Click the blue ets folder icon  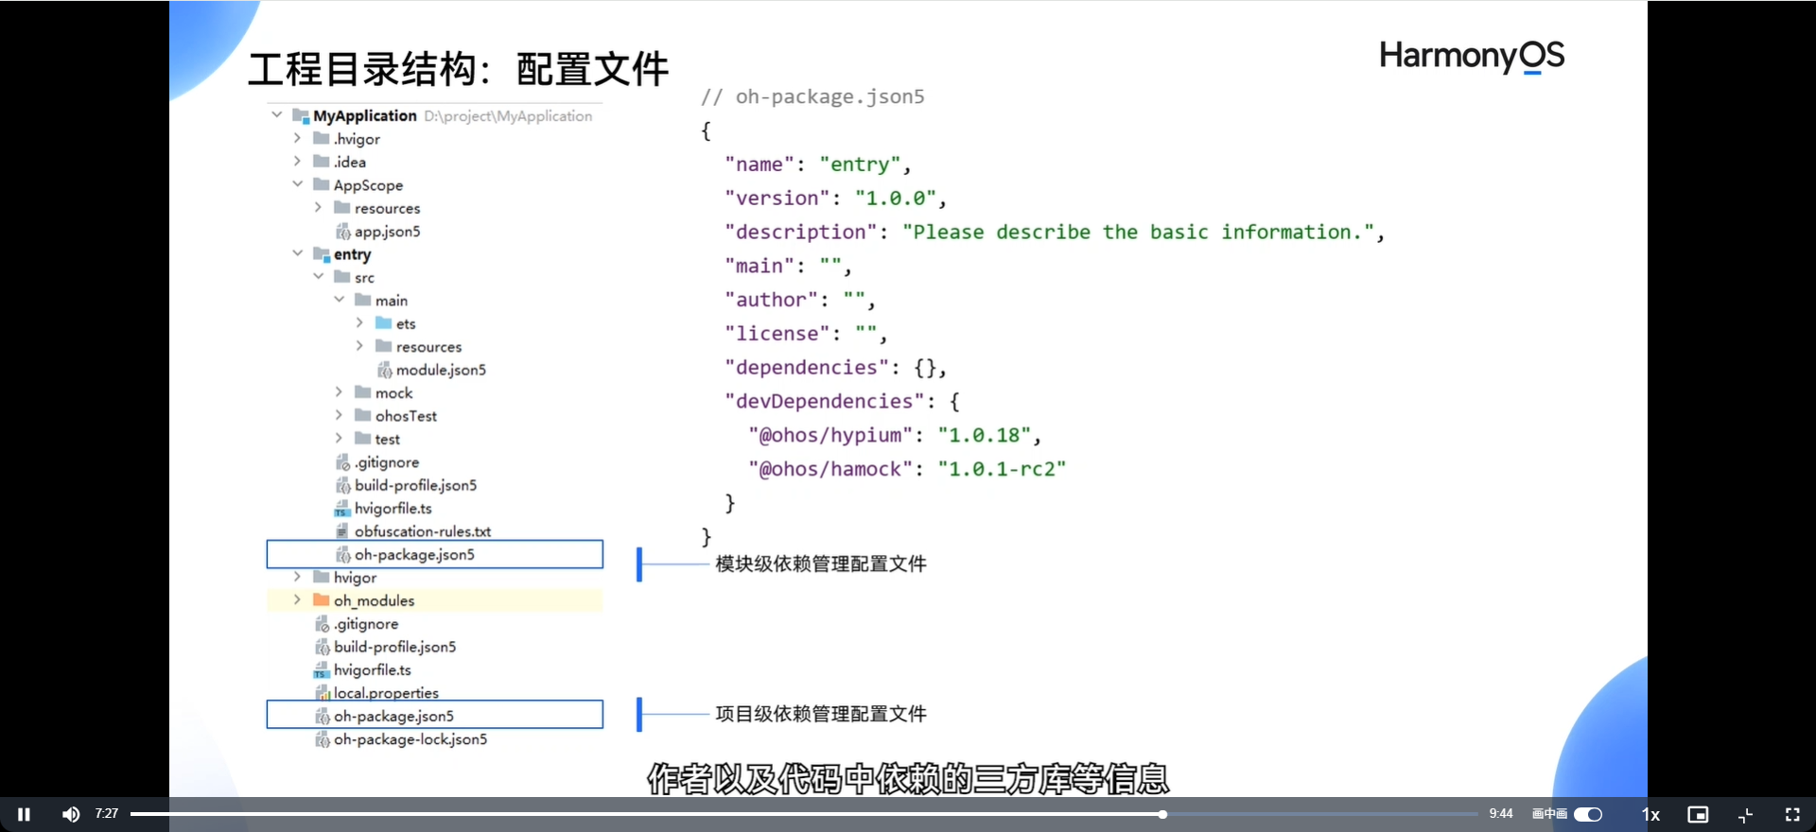click(384, 322)
